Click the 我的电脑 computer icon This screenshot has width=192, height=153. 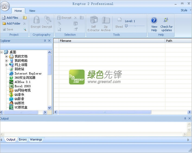pyautogui.click(x=11, y=61)
